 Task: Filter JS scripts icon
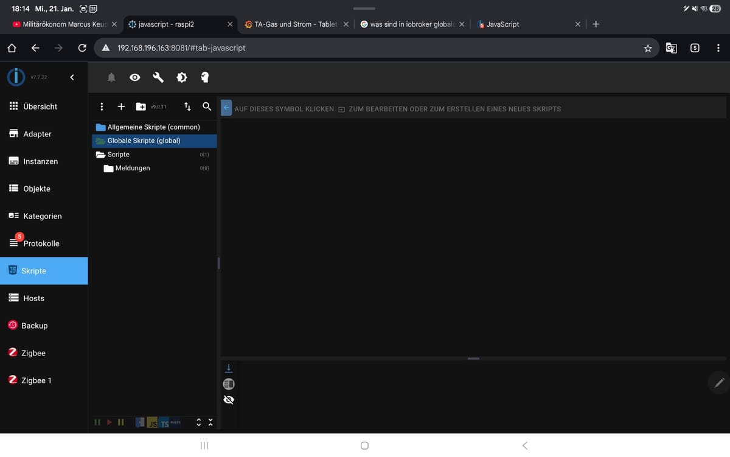(x=153, y=423)
